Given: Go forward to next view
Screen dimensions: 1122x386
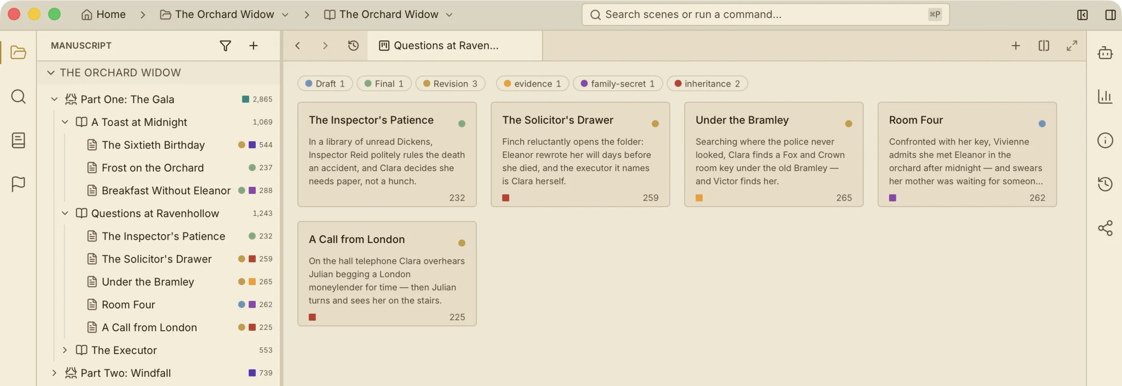Looking at the screenshot, I should (325, 46).
